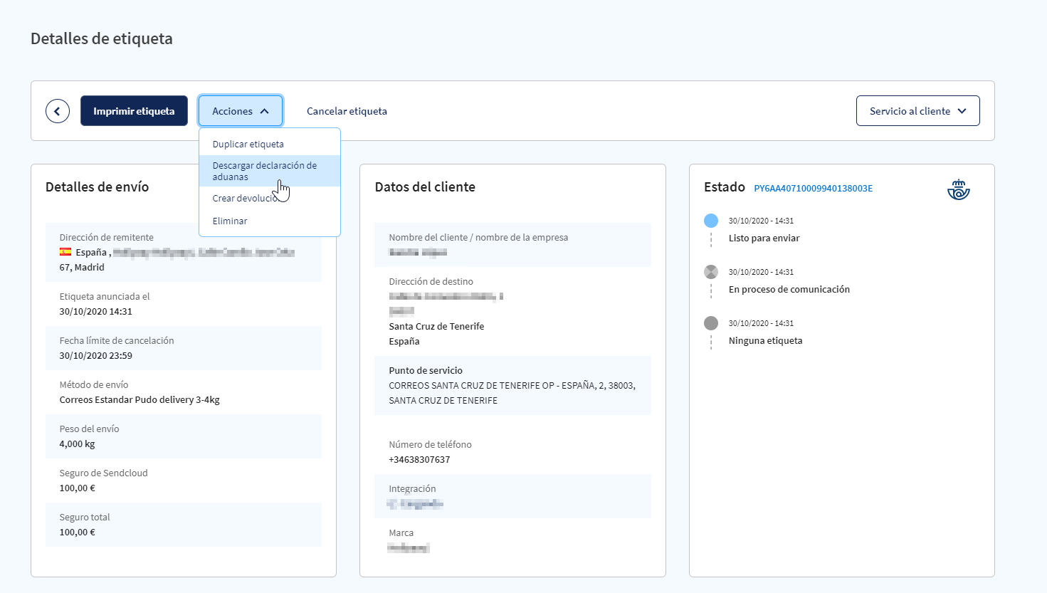Image resolution: width=1047 pixels, height=593 pixels.
Task: Go back using the circular arrow button
Action: [58, 111]
